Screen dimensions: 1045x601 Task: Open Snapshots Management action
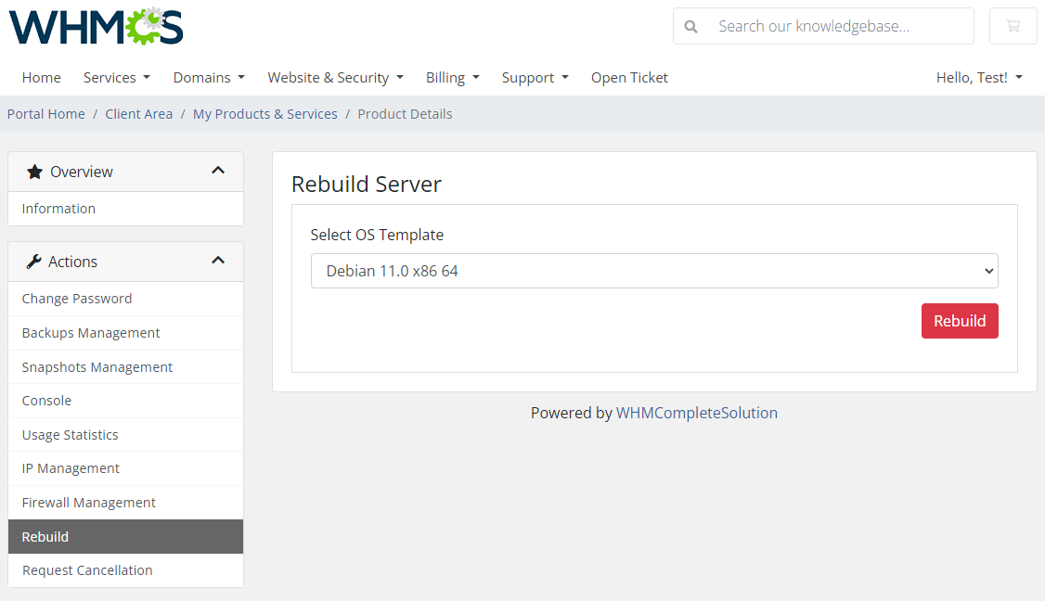point(97,366)
